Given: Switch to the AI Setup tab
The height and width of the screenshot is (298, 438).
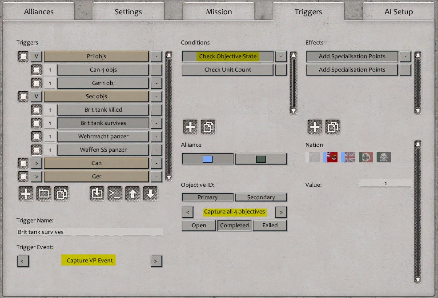Looking at the screenshot, I should click(398, 12).
